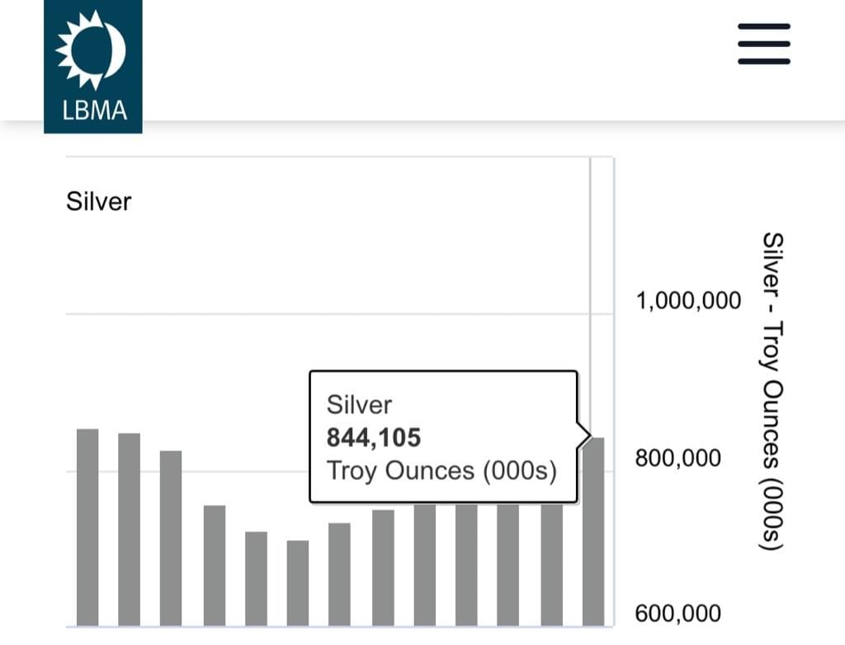Click the 800,000 axis label
Screen dimensions: 845x645
tap(677, 458)
